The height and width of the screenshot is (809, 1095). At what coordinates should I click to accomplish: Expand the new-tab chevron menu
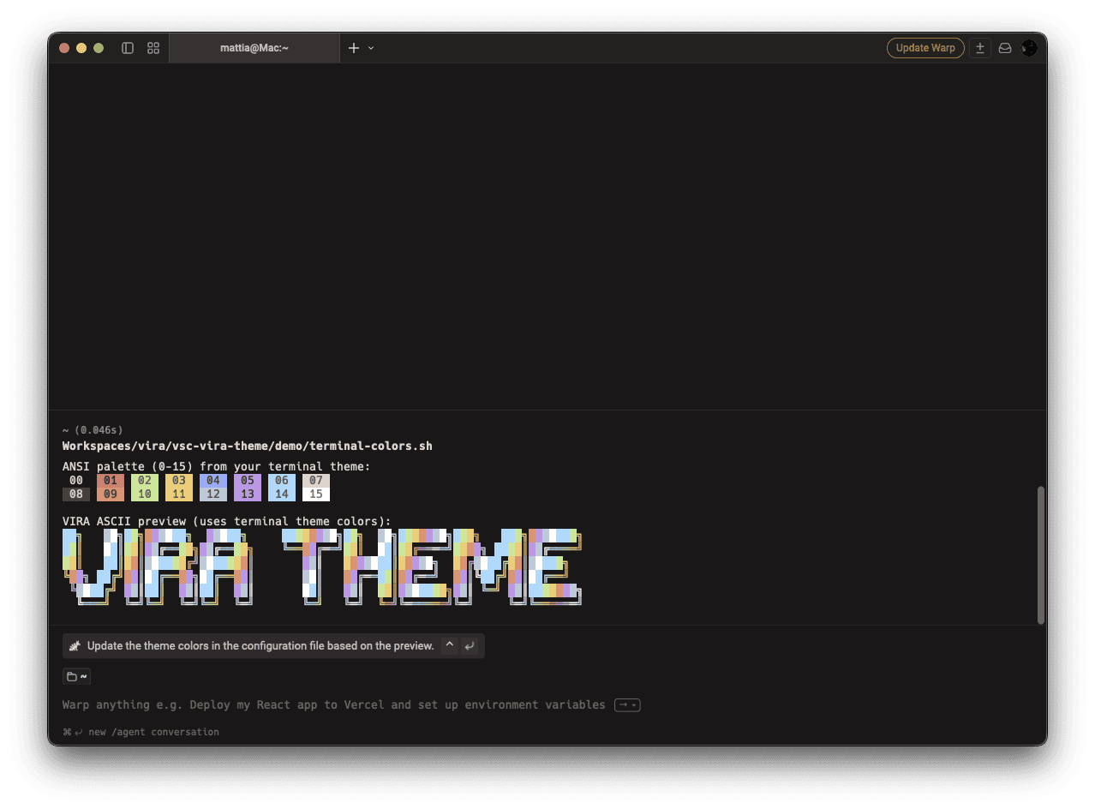click(x=371, y=48)
